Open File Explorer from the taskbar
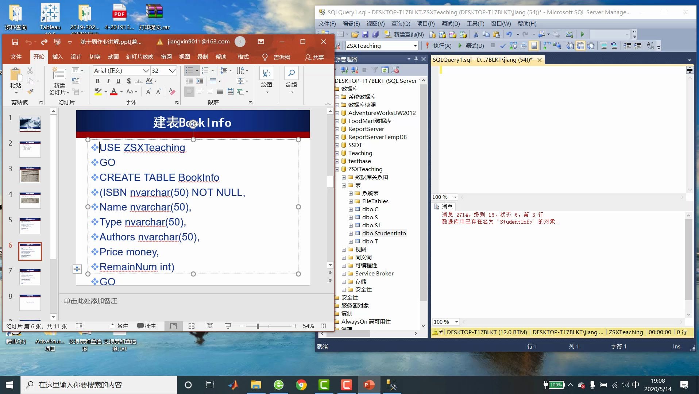Image resolution: width=699 pixels, height=394 pixels. [x=256, y=385]
